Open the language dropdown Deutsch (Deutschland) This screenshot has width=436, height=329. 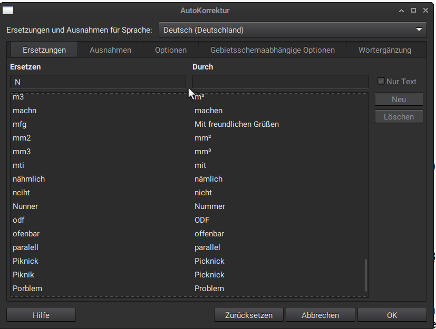point(293,29)
